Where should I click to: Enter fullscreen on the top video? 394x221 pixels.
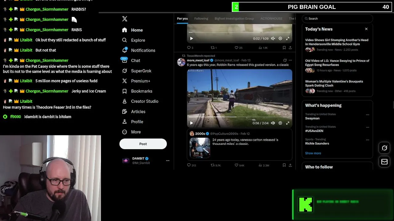[x=288, y=39]
